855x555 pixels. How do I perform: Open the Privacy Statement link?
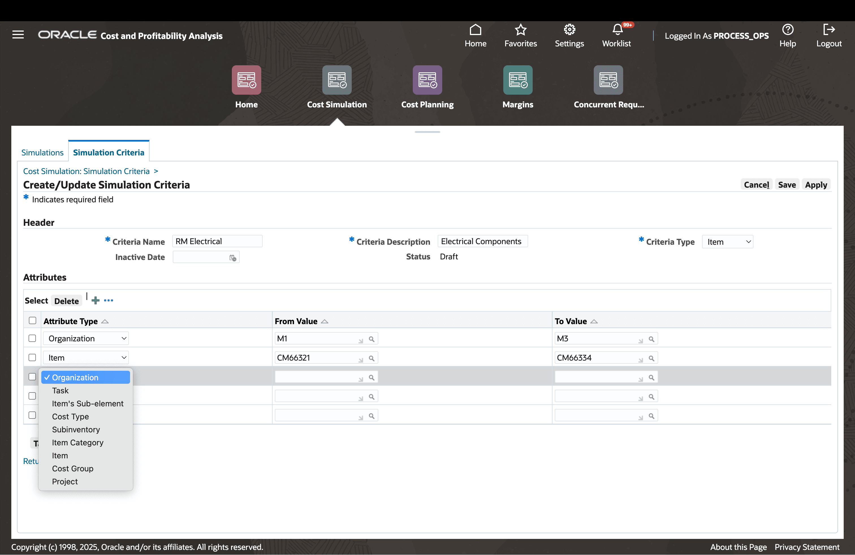[806, 547]
